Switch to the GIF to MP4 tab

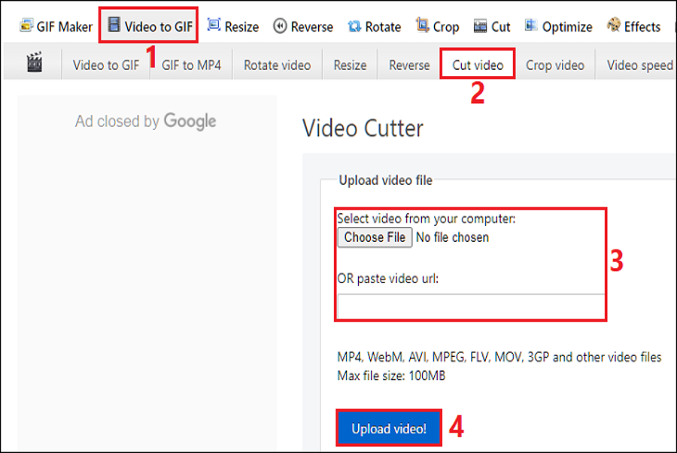pos(192,65)
